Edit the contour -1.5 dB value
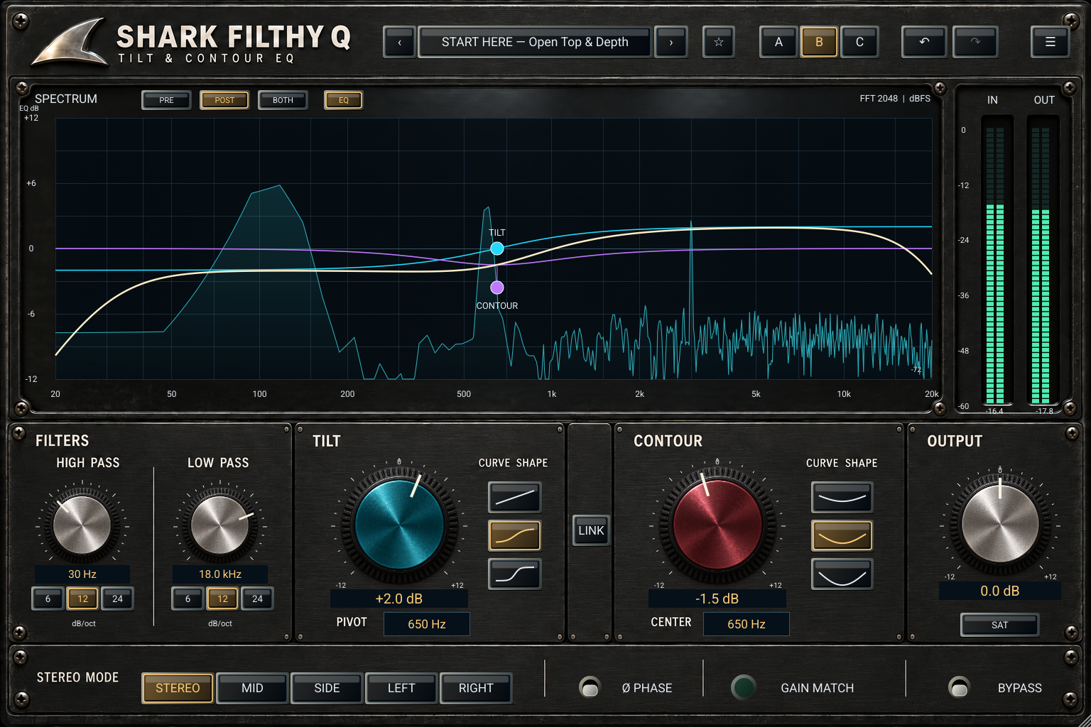 tap(717, 598)
